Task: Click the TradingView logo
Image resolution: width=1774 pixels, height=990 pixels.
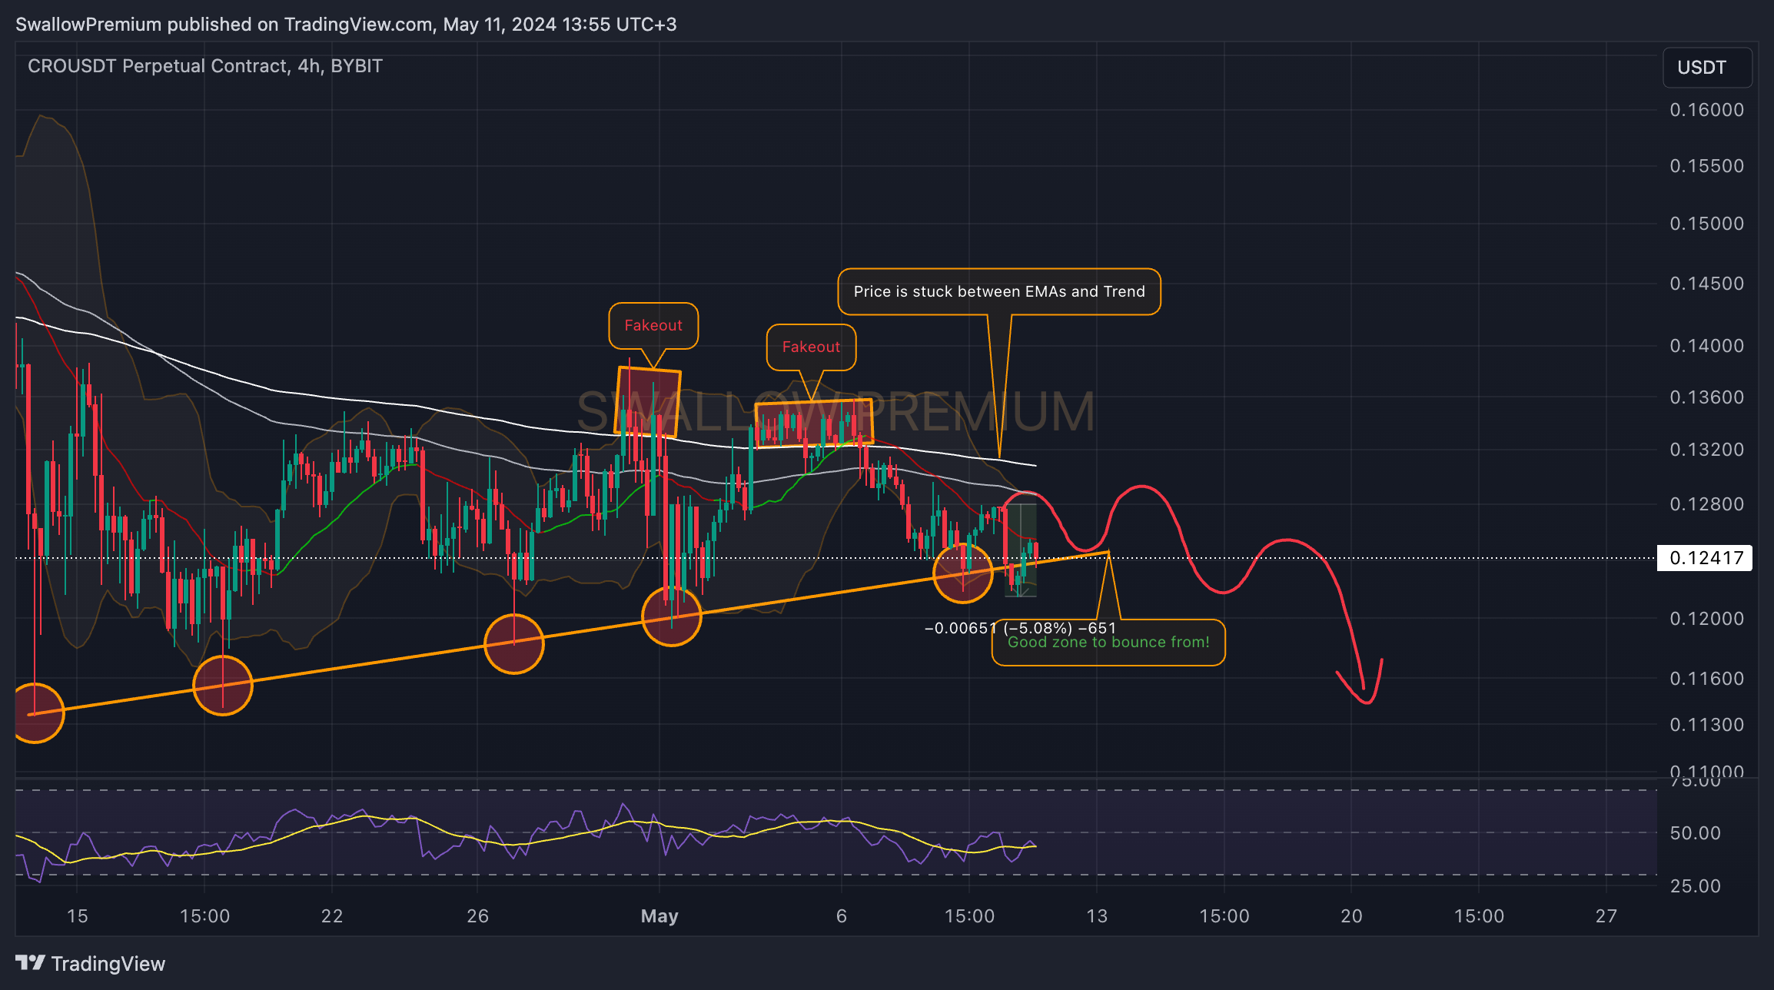Action: (90, 964)
